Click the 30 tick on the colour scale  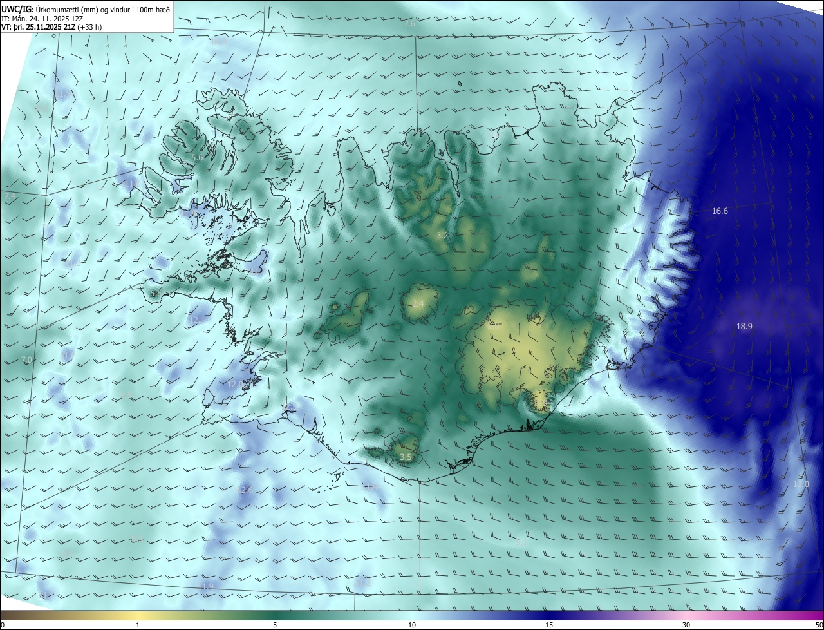[686, 625]
